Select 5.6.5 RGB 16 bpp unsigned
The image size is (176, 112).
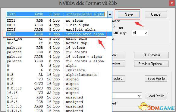(x=59, y=102)
